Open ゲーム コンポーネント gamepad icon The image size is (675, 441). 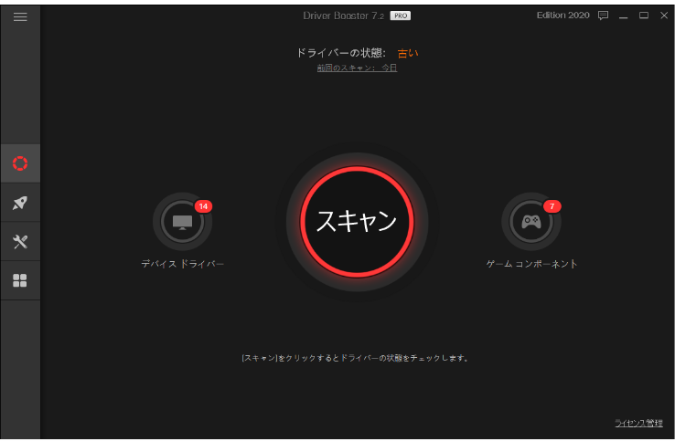pos(531,222)
